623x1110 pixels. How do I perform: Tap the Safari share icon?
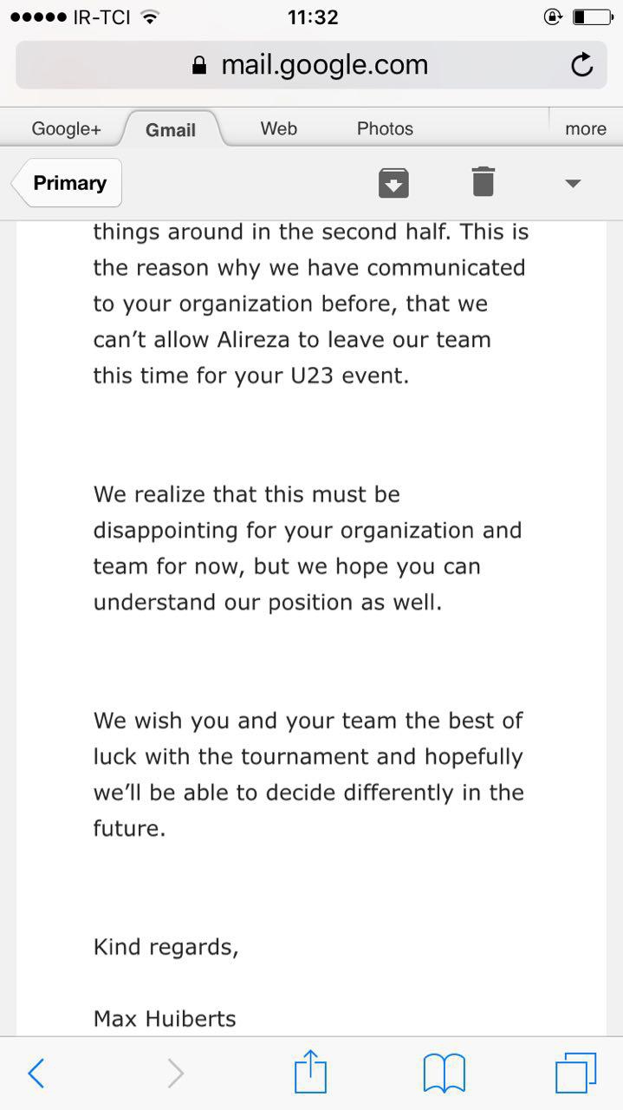pos(310,1073)
